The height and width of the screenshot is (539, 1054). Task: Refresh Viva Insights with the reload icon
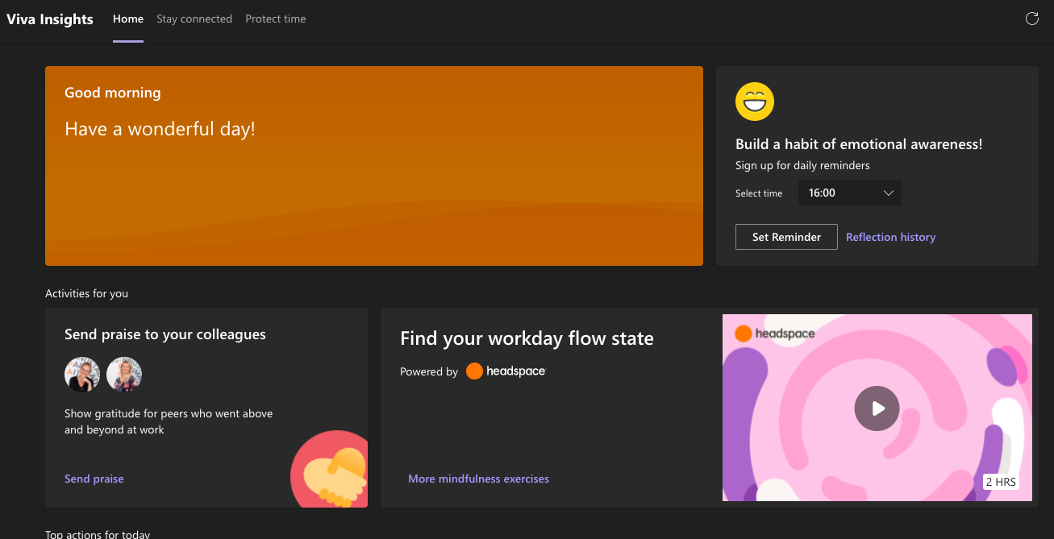(1031, 19)
